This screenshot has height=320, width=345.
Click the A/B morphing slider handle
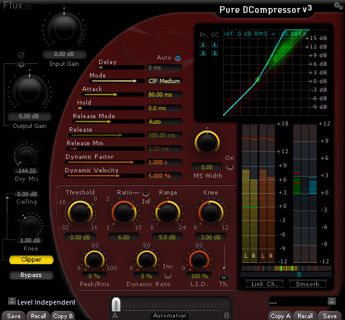click(x=116, y=305)
